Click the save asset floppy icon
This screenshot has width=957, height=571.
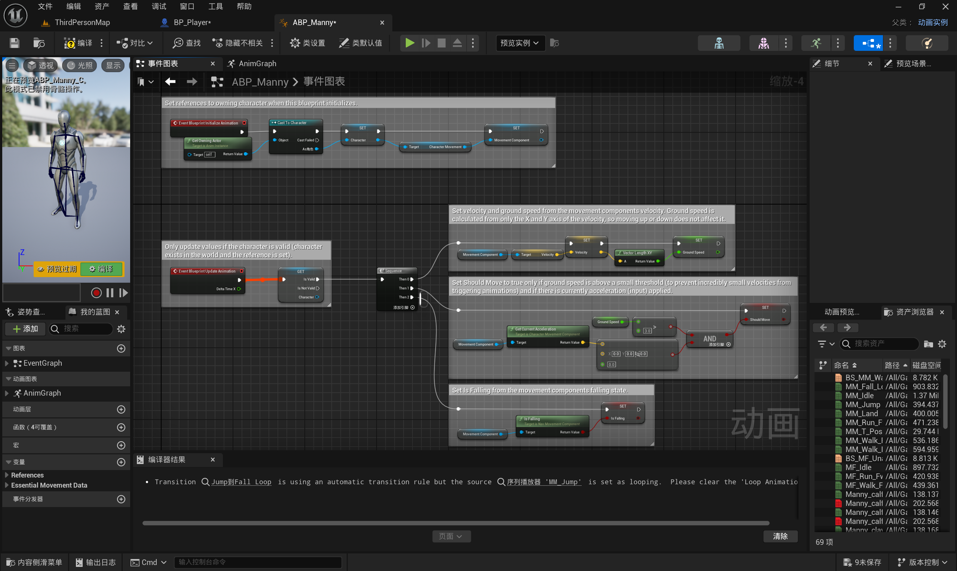tap(14, 43)
